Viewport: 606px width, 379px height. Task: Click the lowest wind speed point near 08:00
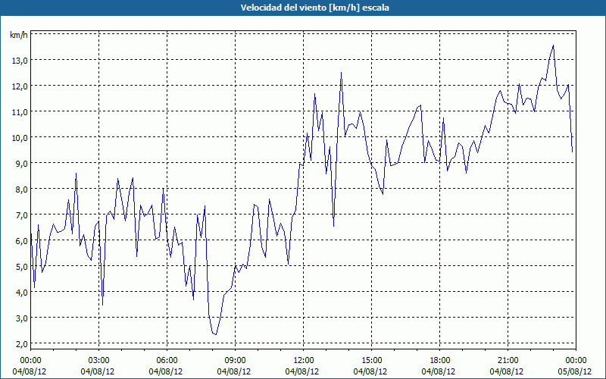[x=216, y=334]
